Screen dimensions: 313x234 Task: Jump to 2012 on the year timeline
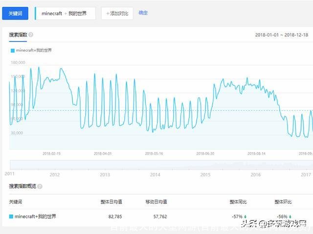tap(54, 174)
